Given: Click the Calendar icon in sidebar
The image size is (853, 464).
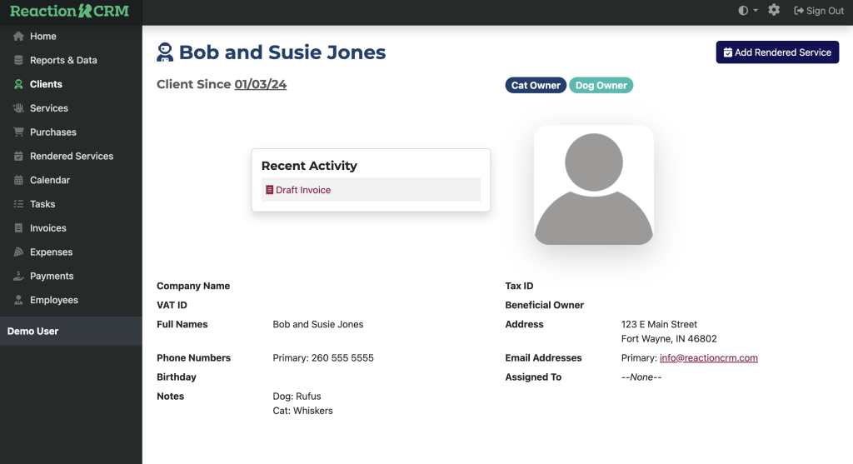Looking at the screenshot, I should (x=18, y=181).
